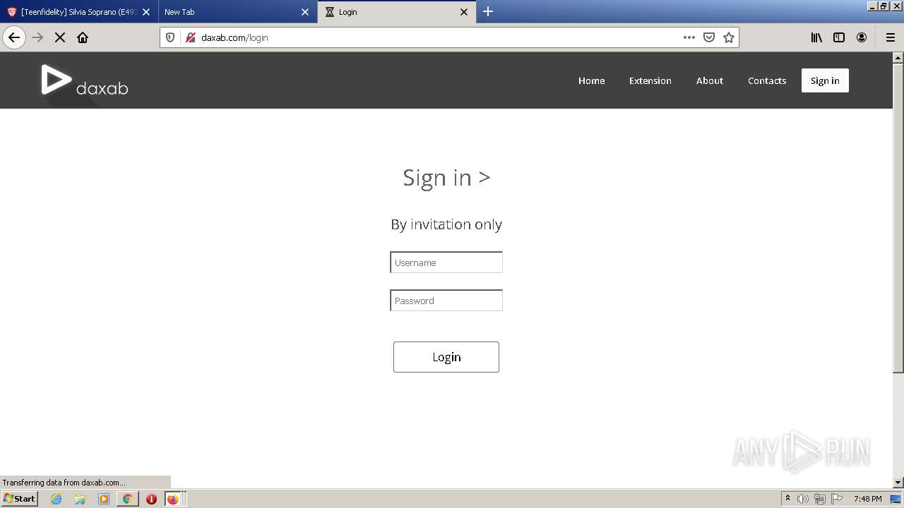
Task: Bookmark this page with the star
Action: coord(729,37)
